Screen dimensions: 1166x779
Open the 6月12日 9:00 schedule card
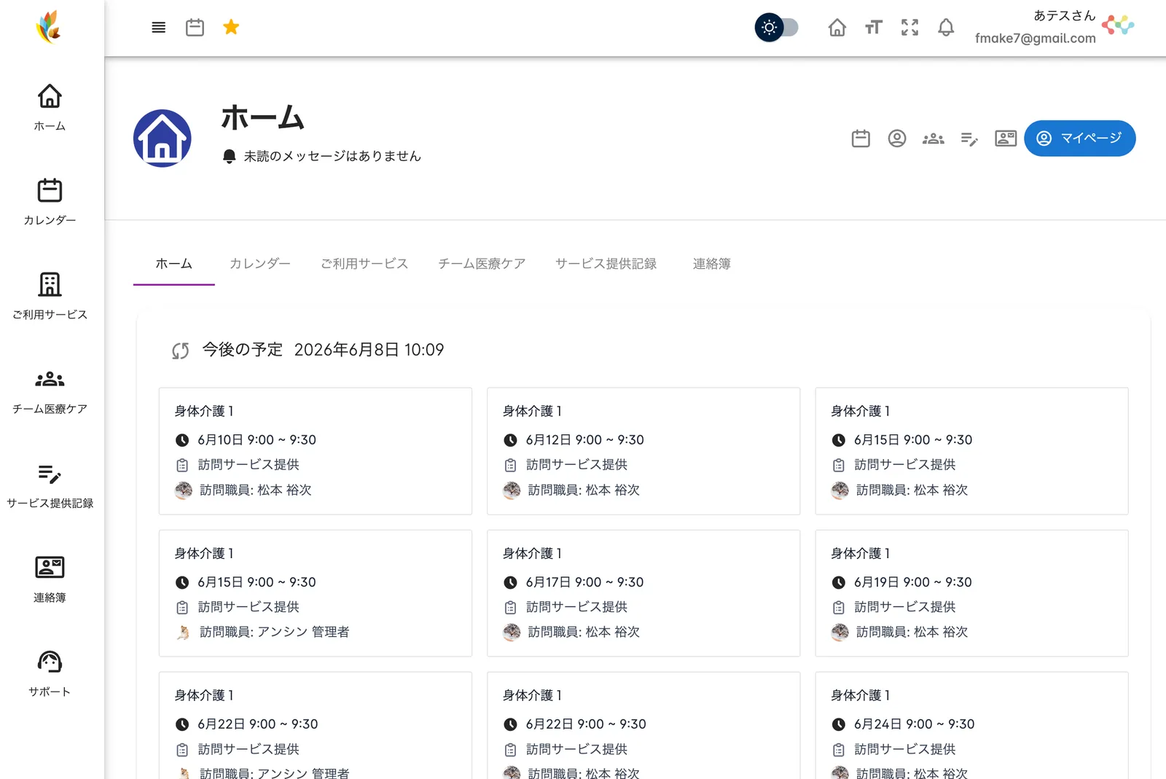[643, 451]
